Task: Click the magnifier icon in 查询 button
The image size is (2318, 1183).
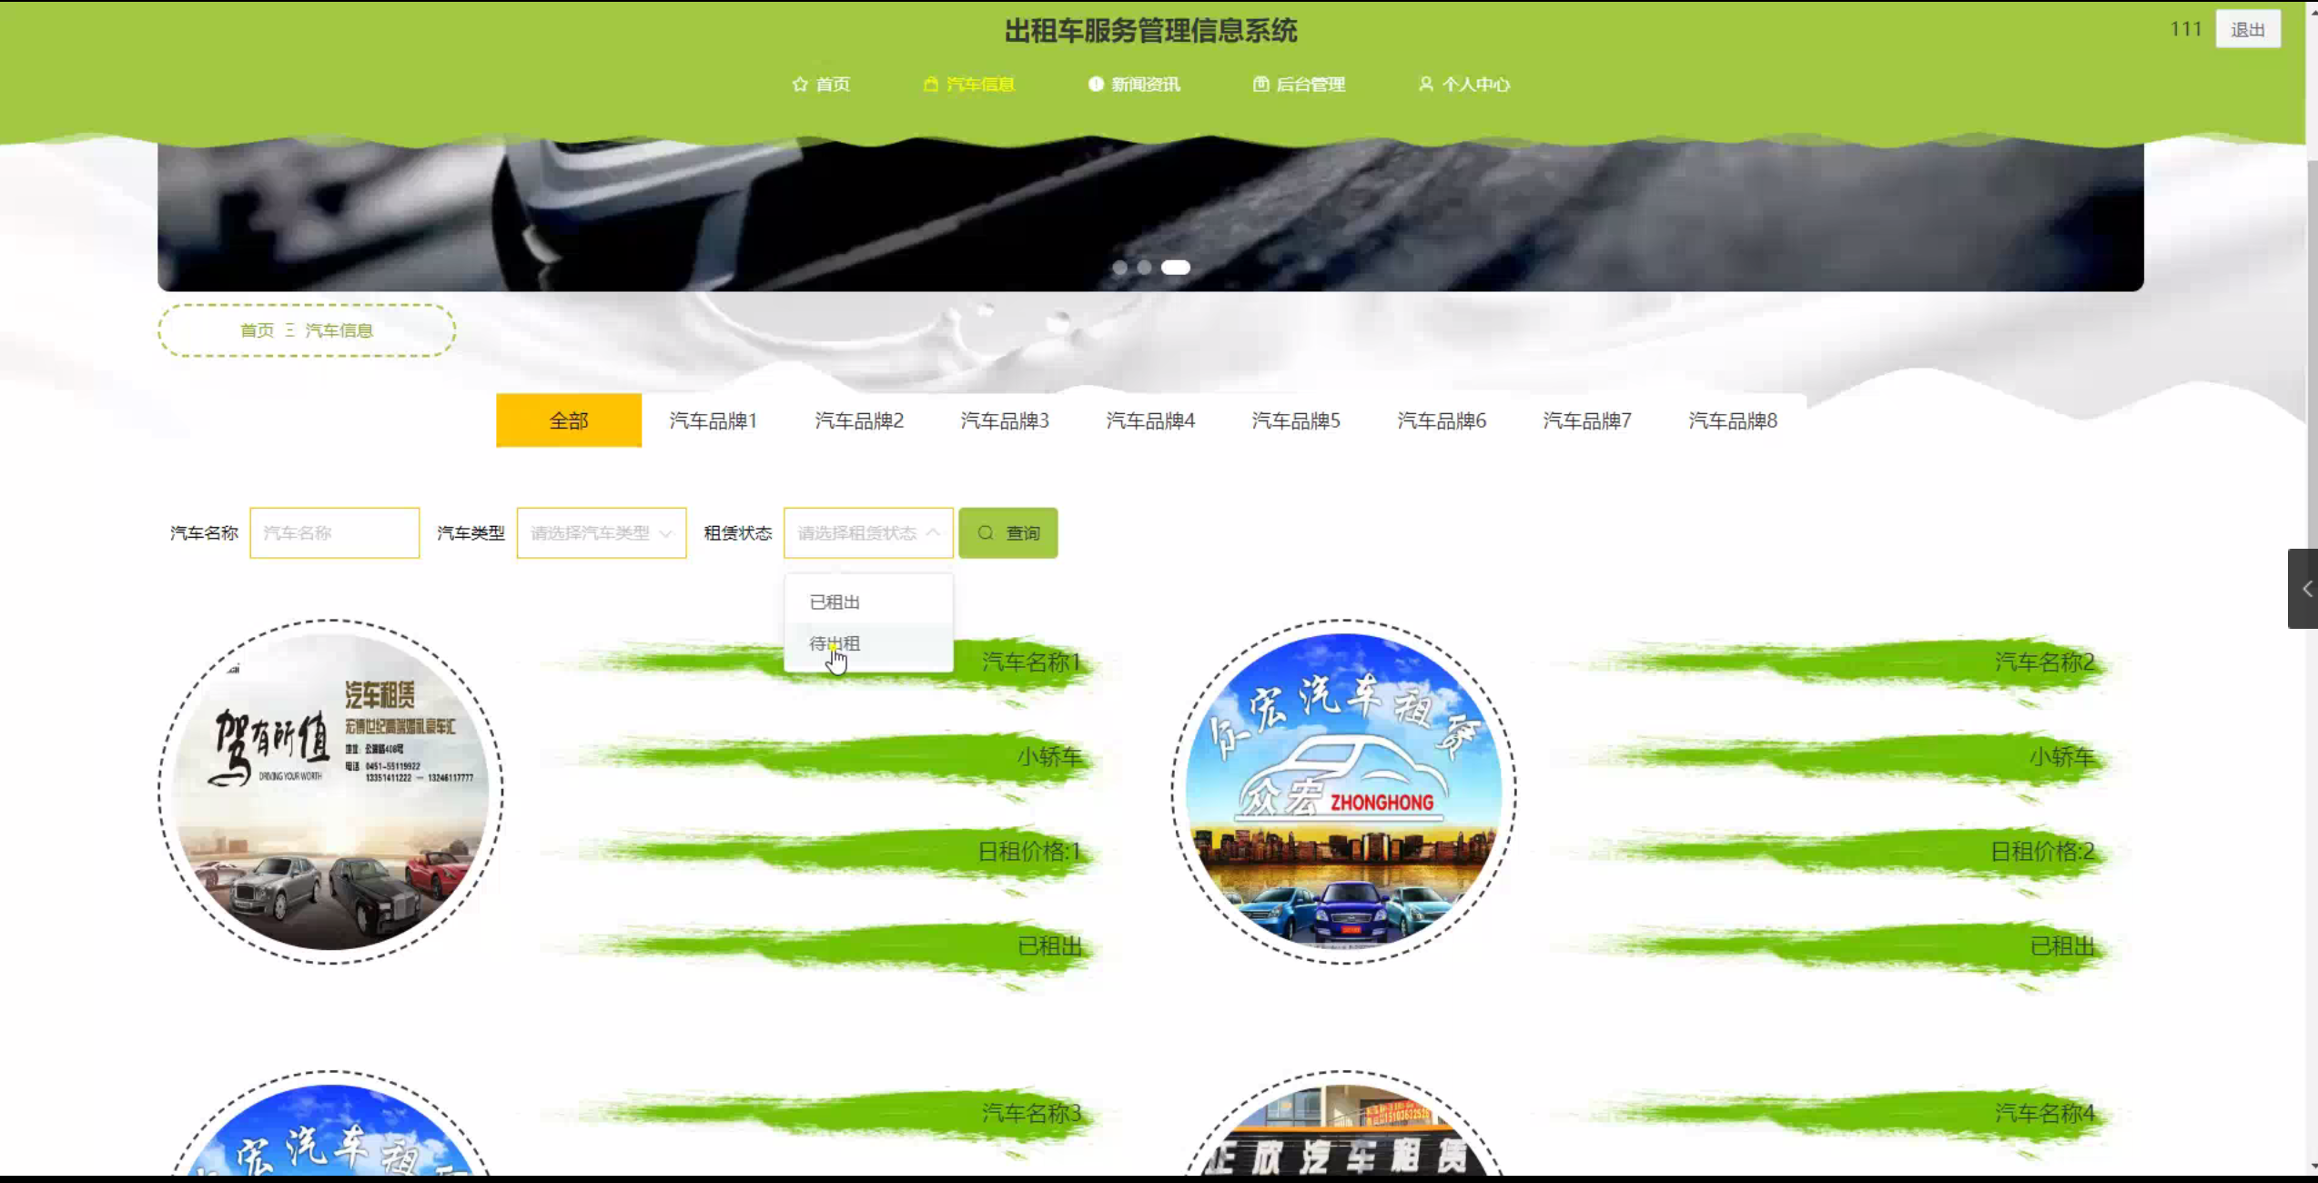Action: point(986,533)
